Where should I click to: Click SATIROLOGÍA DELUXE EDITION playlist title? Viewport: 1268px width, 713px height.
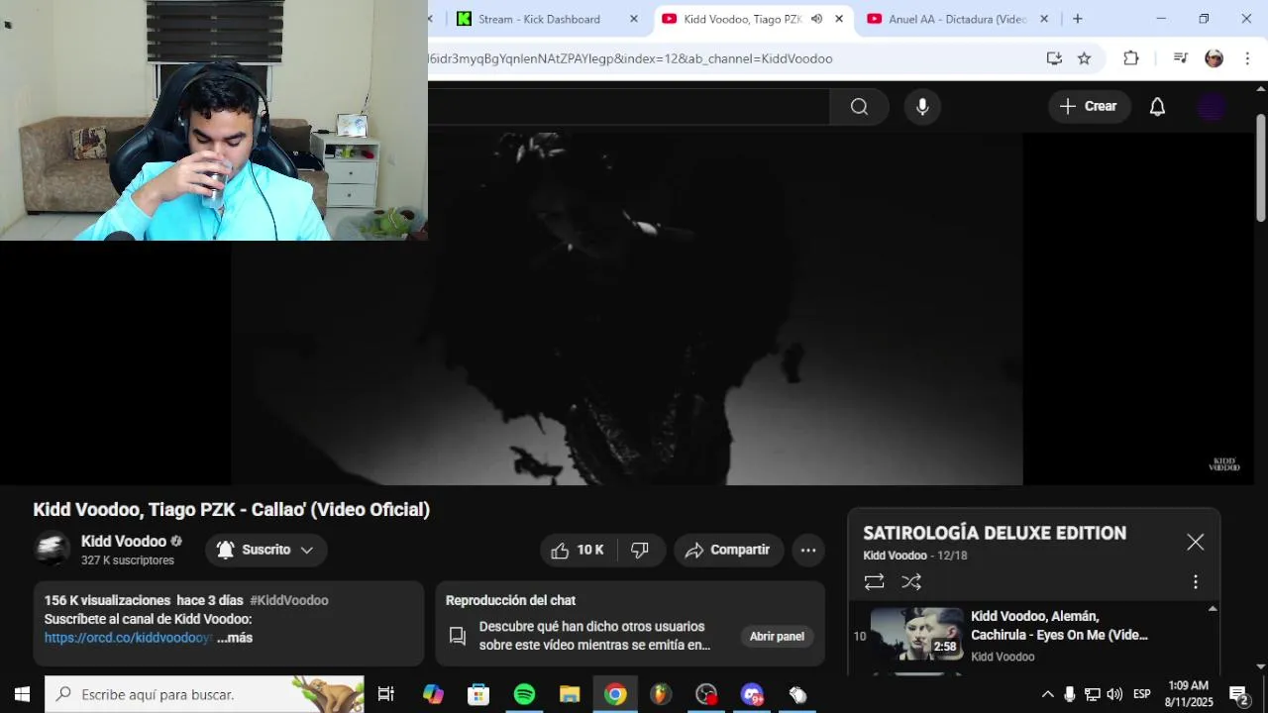pos(995,533)
